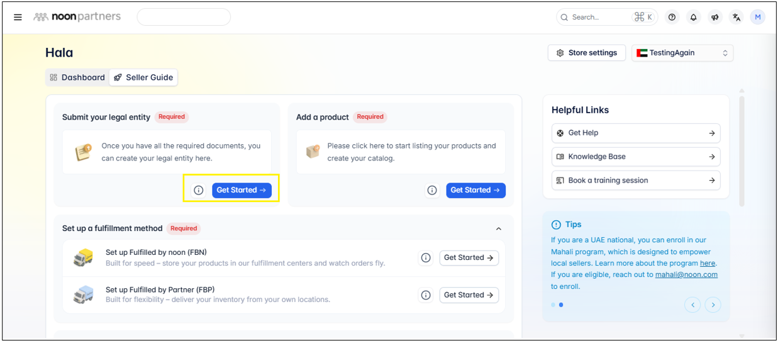Click info icon for Fulfilled by noon
This screenshot has height=343, width=778.
(x=426, y=257)
